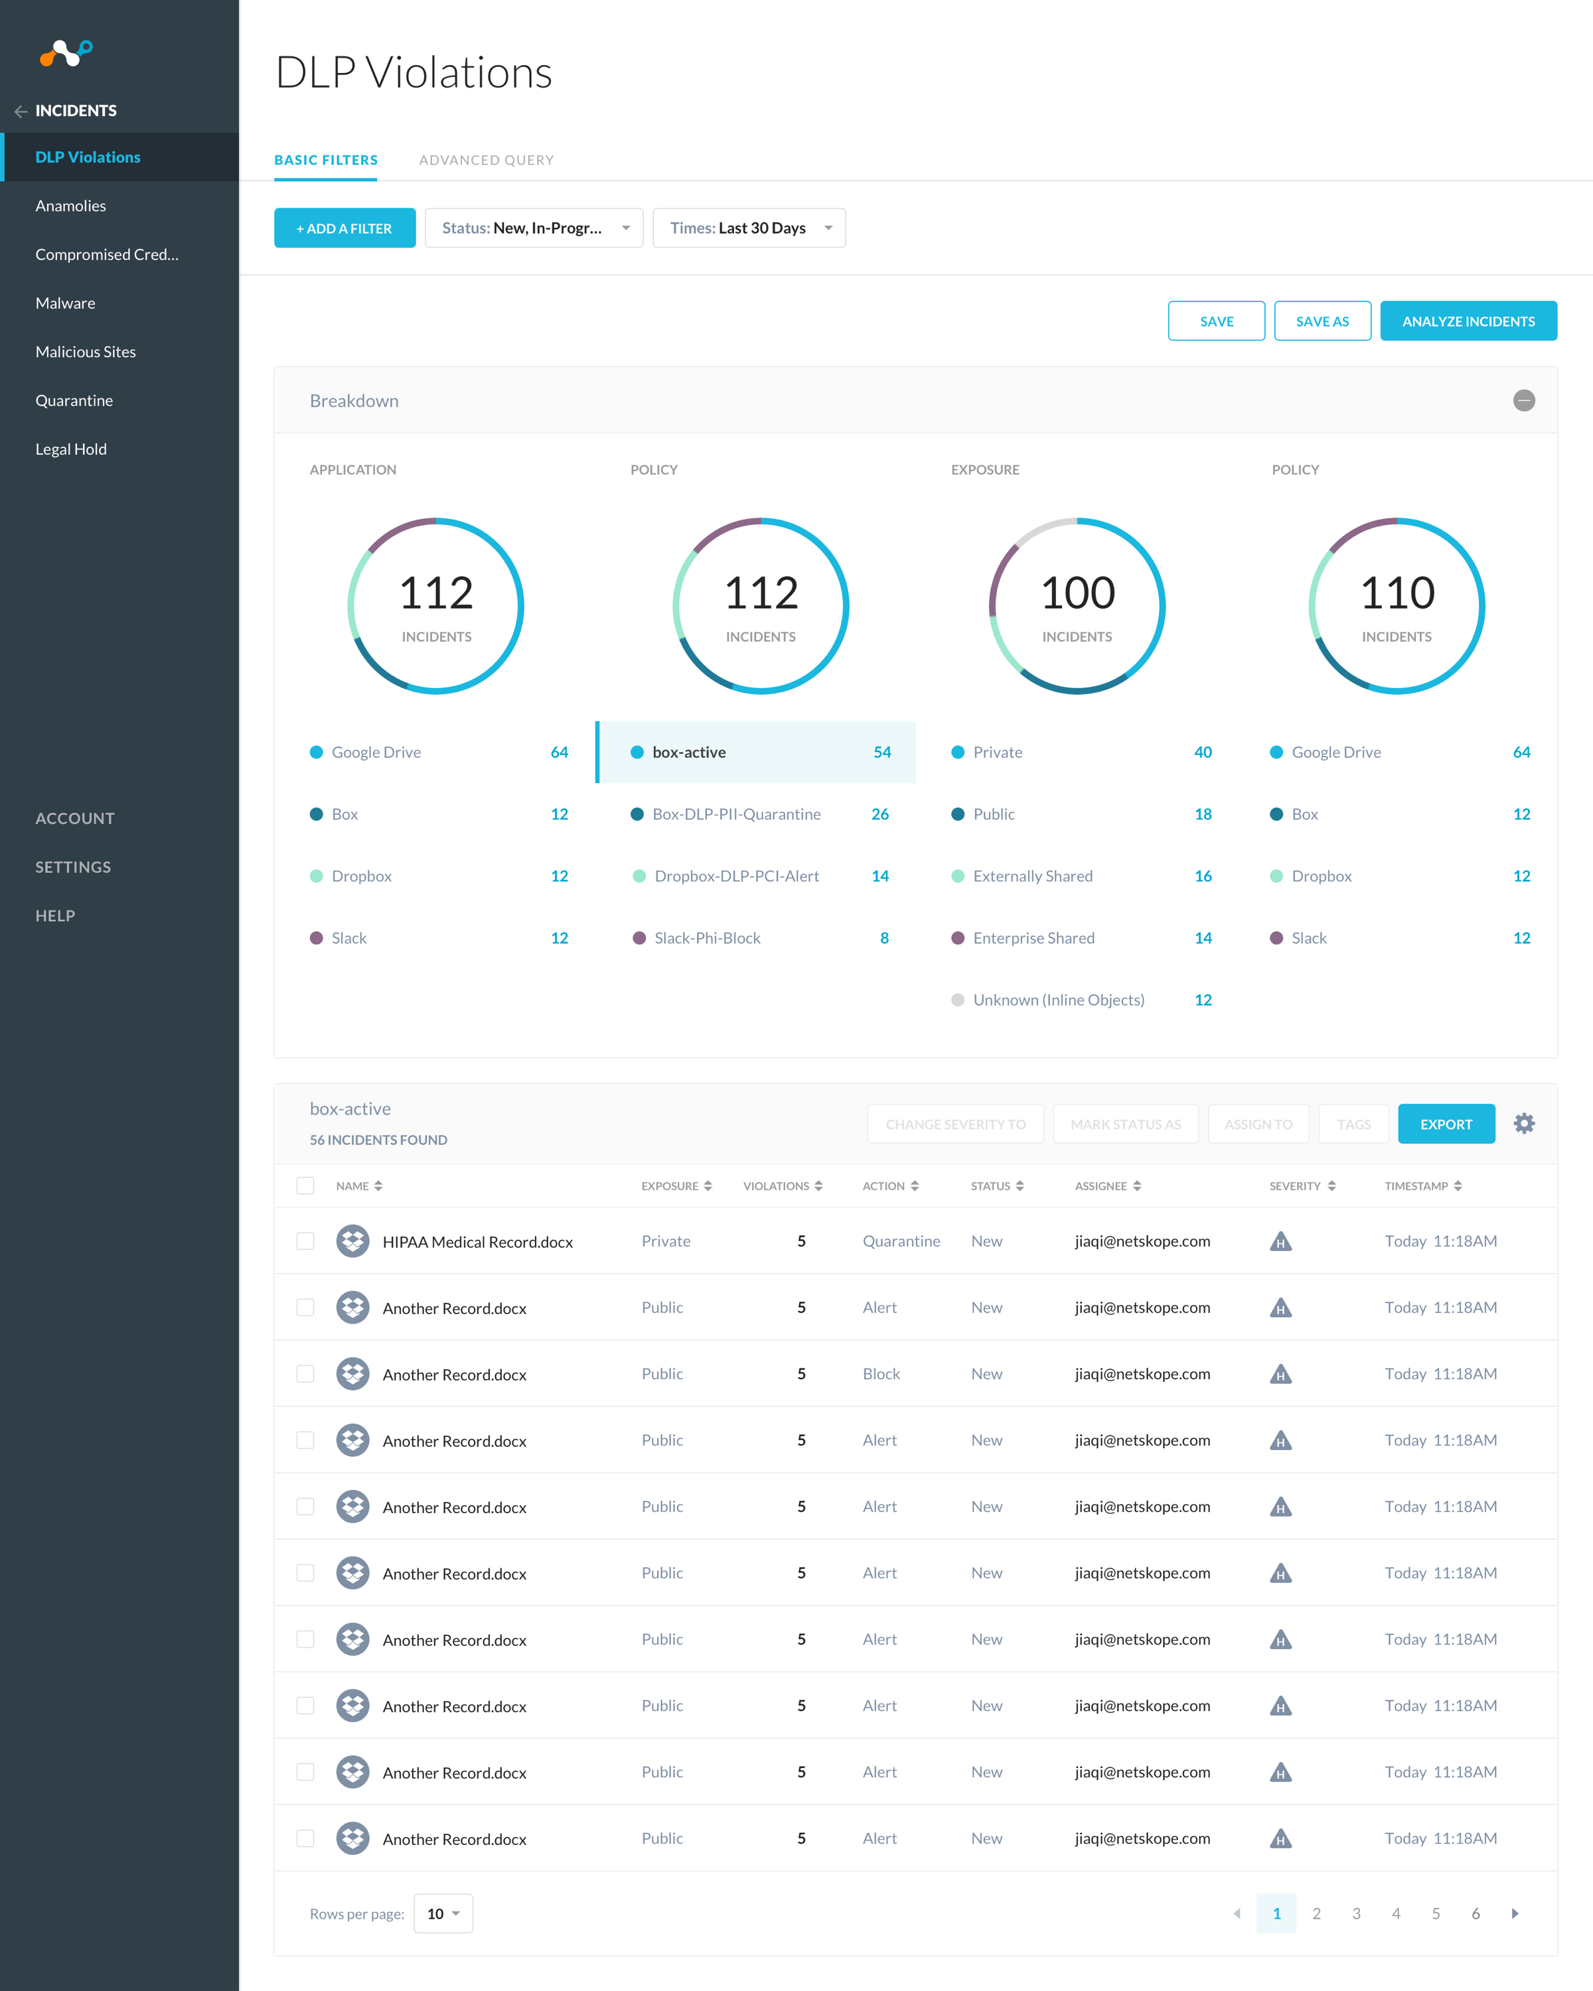1593x1991 pixels.
Task: Click the Analyze Incidents button
Action: point(1468,321)
